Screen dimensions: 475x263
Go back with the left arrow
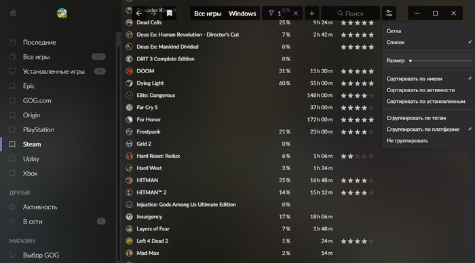click(x=139, y=14)
